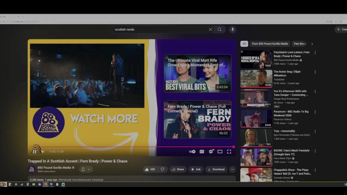347x195 pixels.
Task: Pause or replay using the player play button
Action: click(35, 152)
